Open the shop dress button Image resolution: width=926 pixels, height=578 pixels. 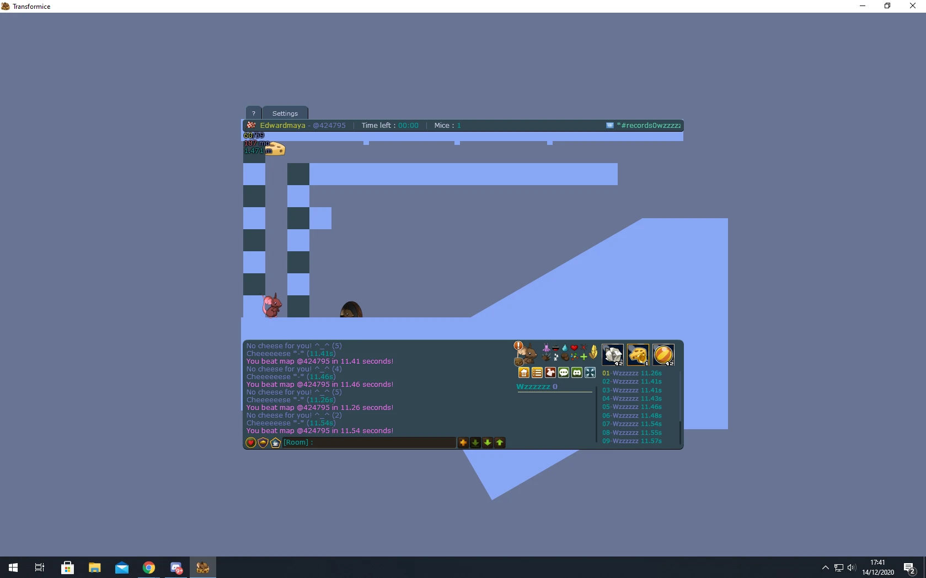tap(550, 372)
